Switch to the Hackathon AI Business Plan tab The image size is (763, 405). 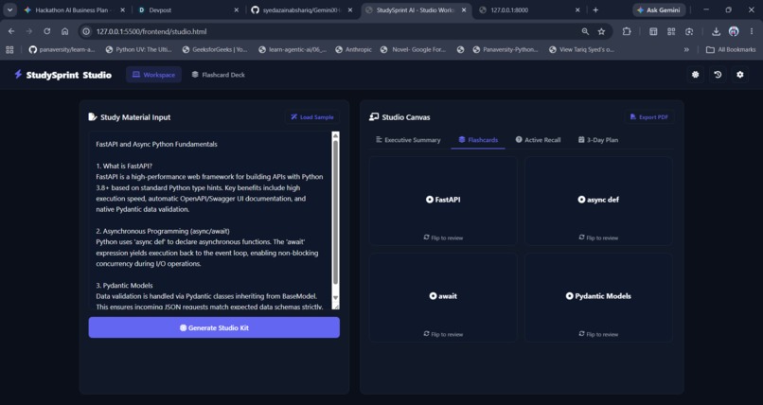(x=72, y=9)
